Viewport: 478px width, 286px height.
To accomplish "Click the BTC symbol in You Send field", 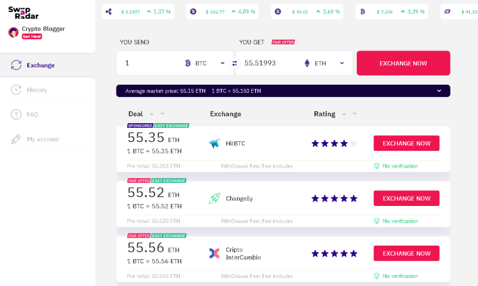I will click(188, 63).
